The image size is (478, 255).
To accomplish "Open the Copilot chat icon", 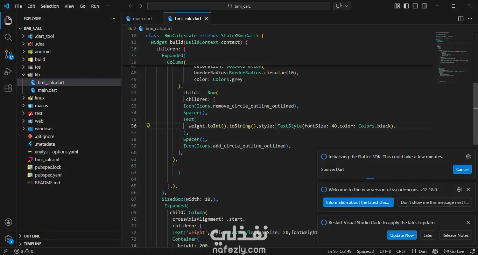I will click(338, 6).
